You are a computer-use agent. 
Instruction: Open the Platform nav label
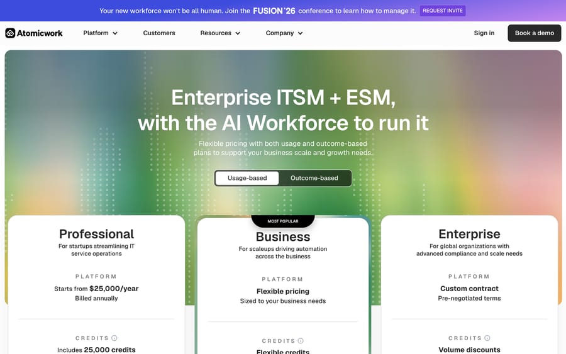96,33
